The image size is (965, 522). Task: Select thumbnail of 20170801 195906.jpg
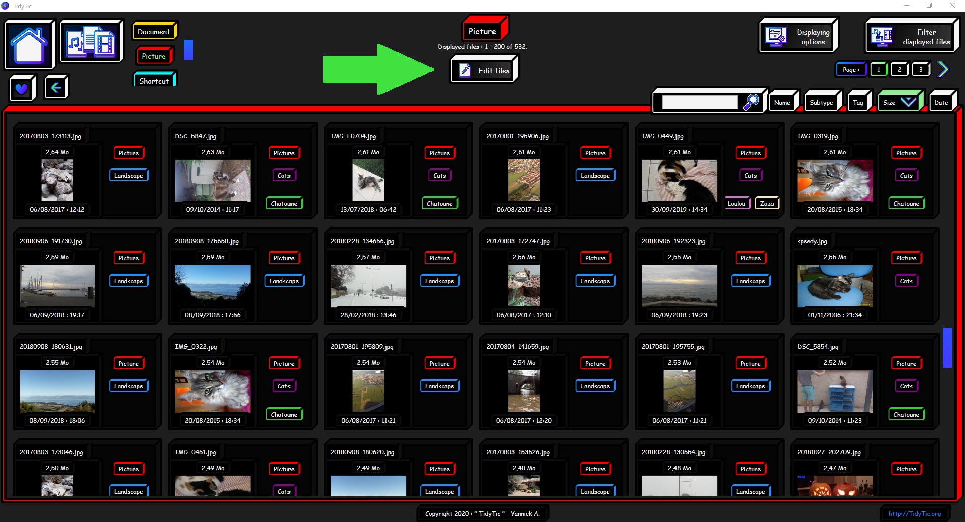pyautogui.click(x=524, y=180)
